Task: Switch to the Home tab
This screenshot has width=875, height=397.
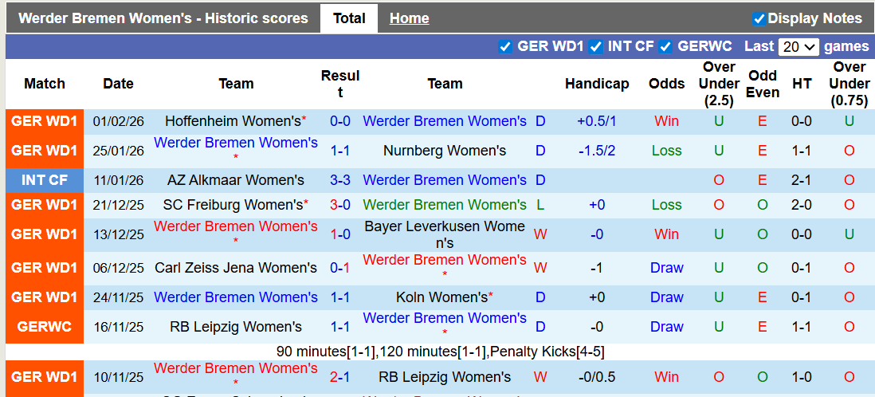Action: tap(409, 18)
